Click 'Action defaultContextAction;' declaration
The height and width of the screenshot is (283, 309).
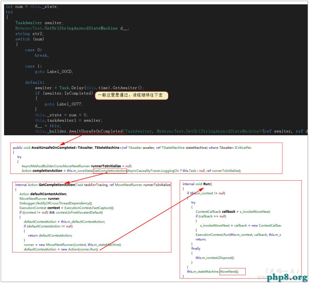pyautogui.click(x=43, y=194)
